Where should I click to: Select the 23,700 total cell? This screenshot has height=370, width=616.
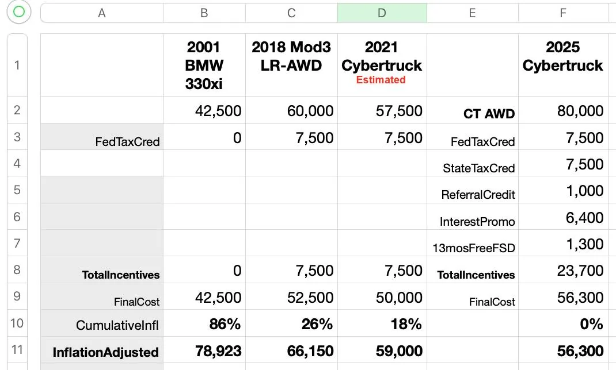pos(563,269)
